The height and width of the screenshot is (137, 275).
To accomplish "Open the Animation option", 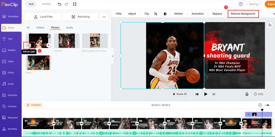I will (x=198, y=14).
